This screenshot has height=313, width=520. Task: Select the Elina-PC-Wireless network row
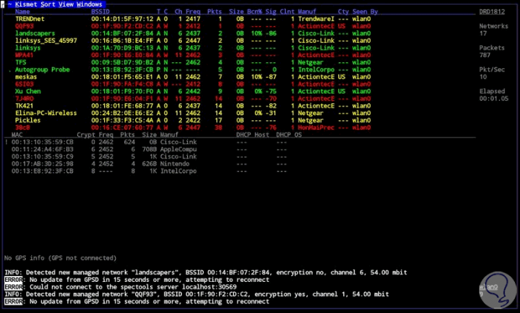pyautogui.click(x=192, y=113)
